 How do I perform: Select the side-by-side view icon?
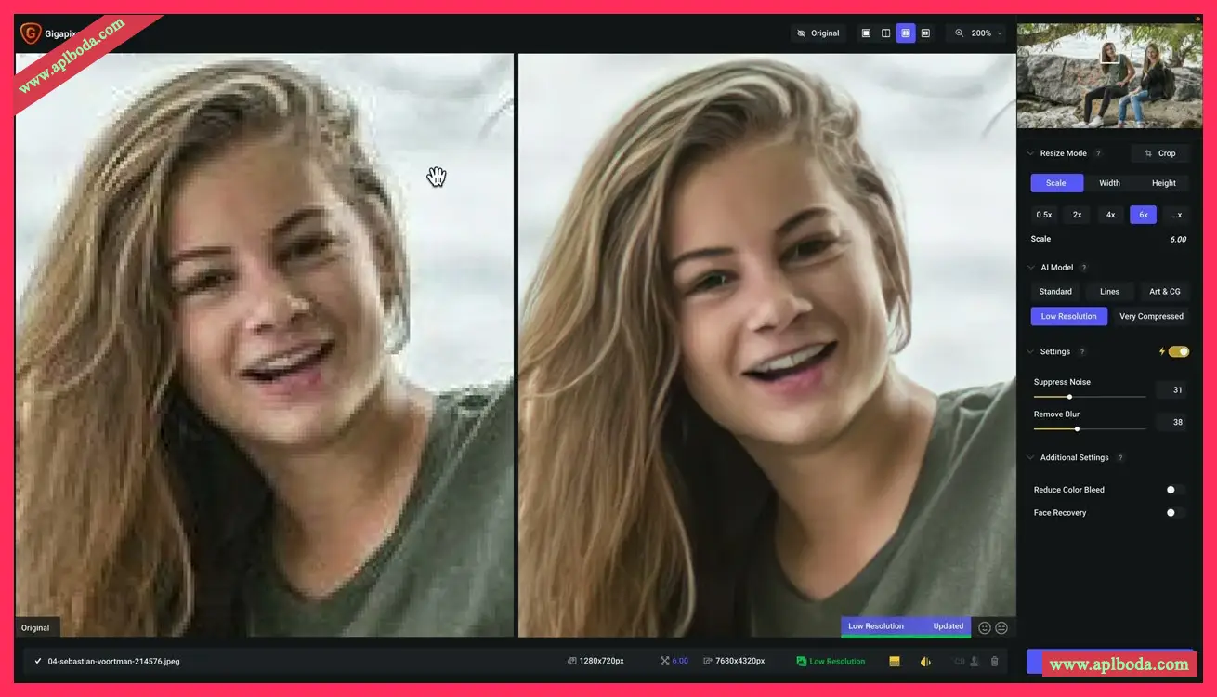coord(906,33)
